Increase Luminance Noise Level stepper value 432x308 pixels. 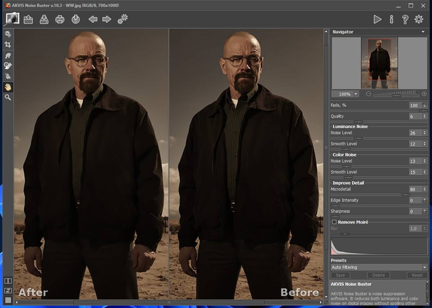(424, 132)
